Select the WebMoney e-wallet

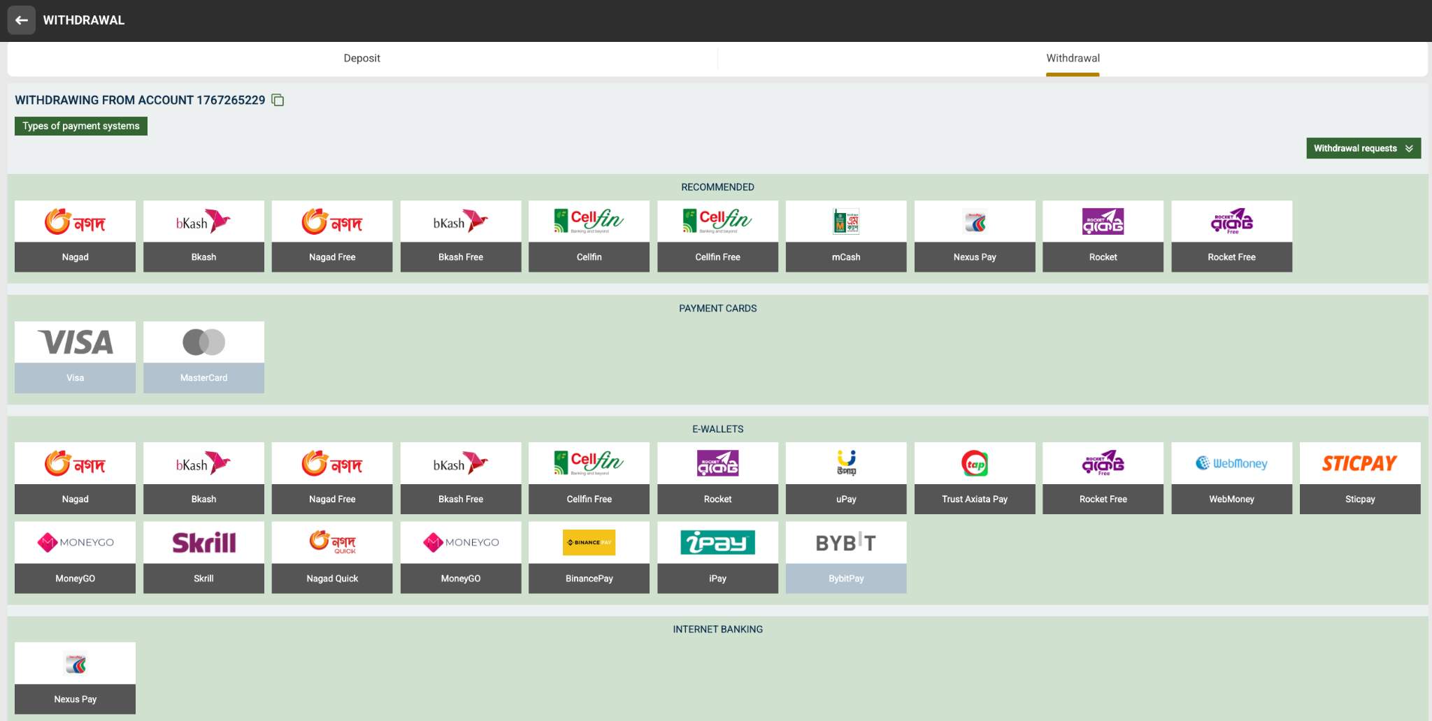click(1231, 478)
